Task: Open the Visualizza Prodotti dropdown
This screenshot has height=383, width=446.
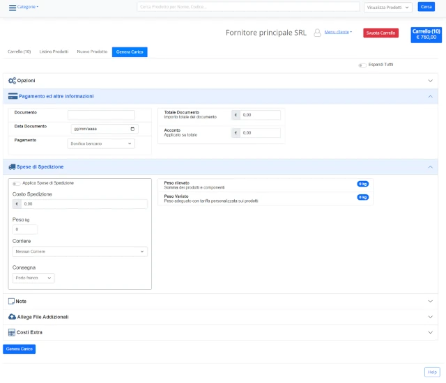Action: [387, 8]
